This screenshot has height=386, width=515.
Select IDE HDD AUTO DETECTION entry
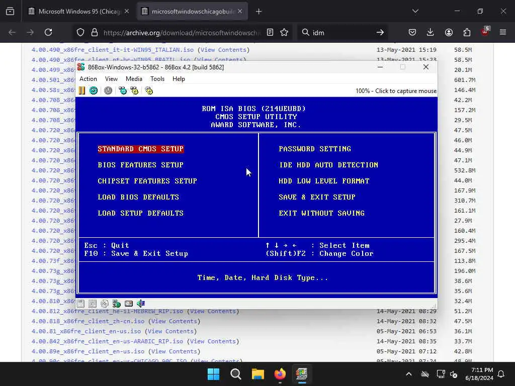[328, 165]
